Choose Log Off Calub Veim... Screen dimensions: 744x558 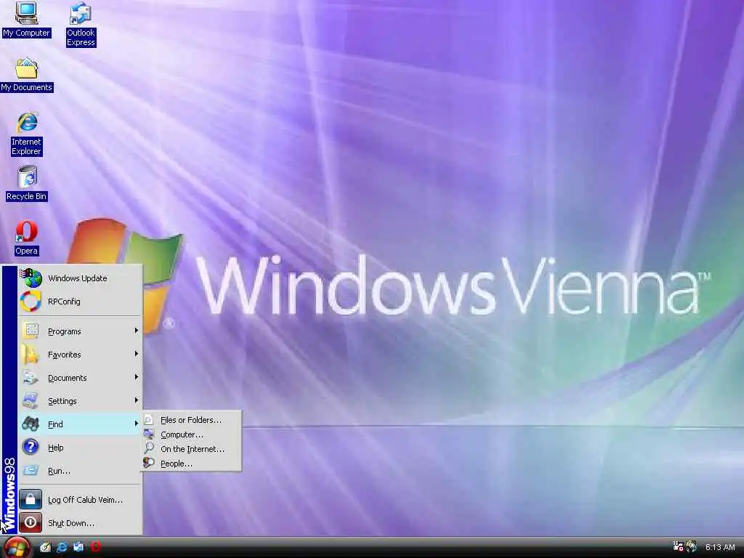pos(80,500)
